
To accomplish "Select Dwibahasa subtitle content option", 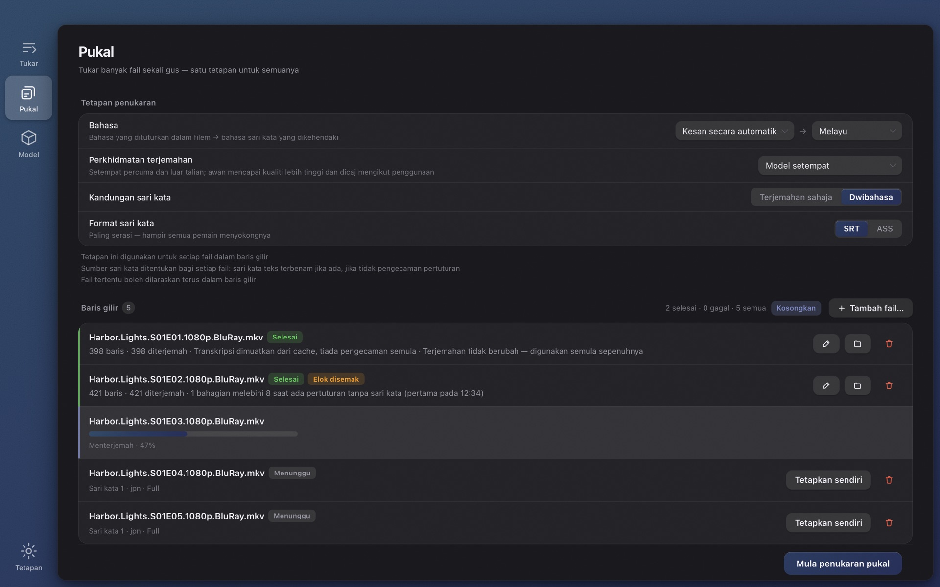I will point(870,197).
